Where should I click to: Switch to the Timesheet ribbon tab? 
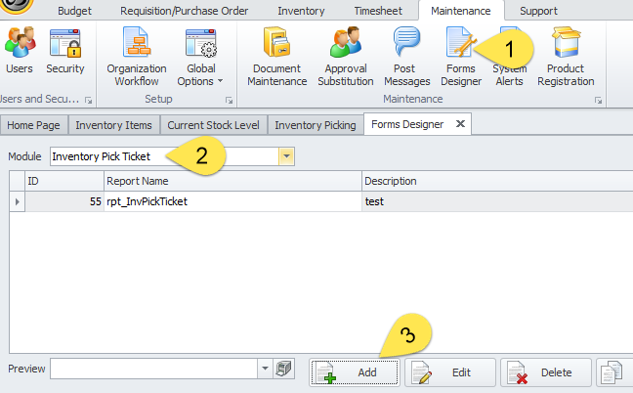(x=375, y=11)
